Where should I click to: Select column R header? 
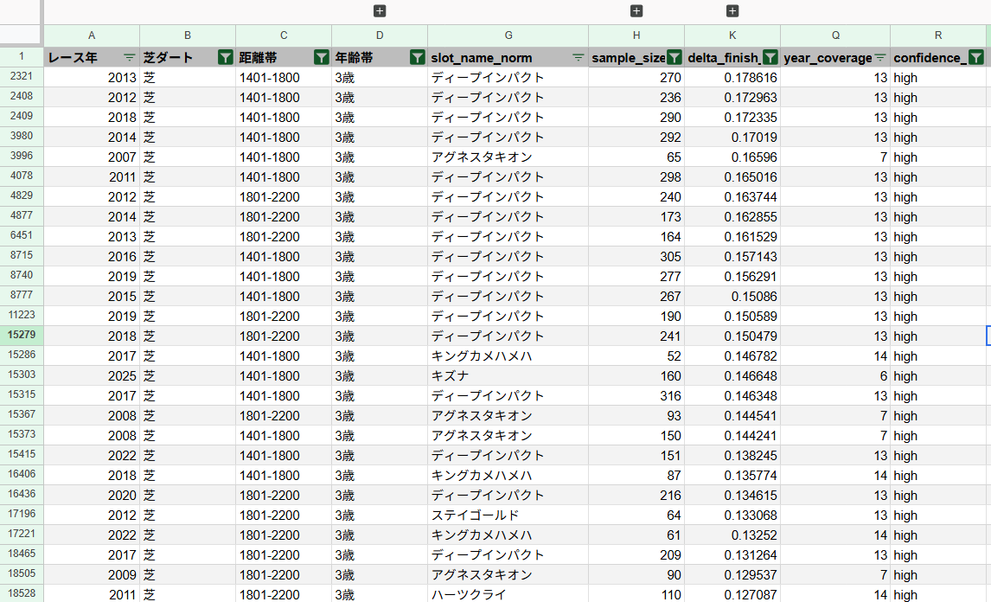(x=938, y=35)
